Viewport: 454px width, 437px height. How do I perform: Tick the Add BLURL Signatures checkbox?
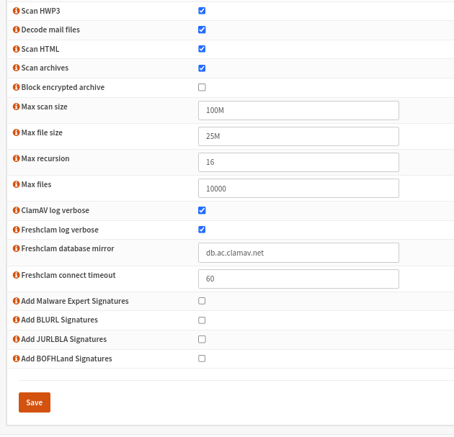point(202,320)
